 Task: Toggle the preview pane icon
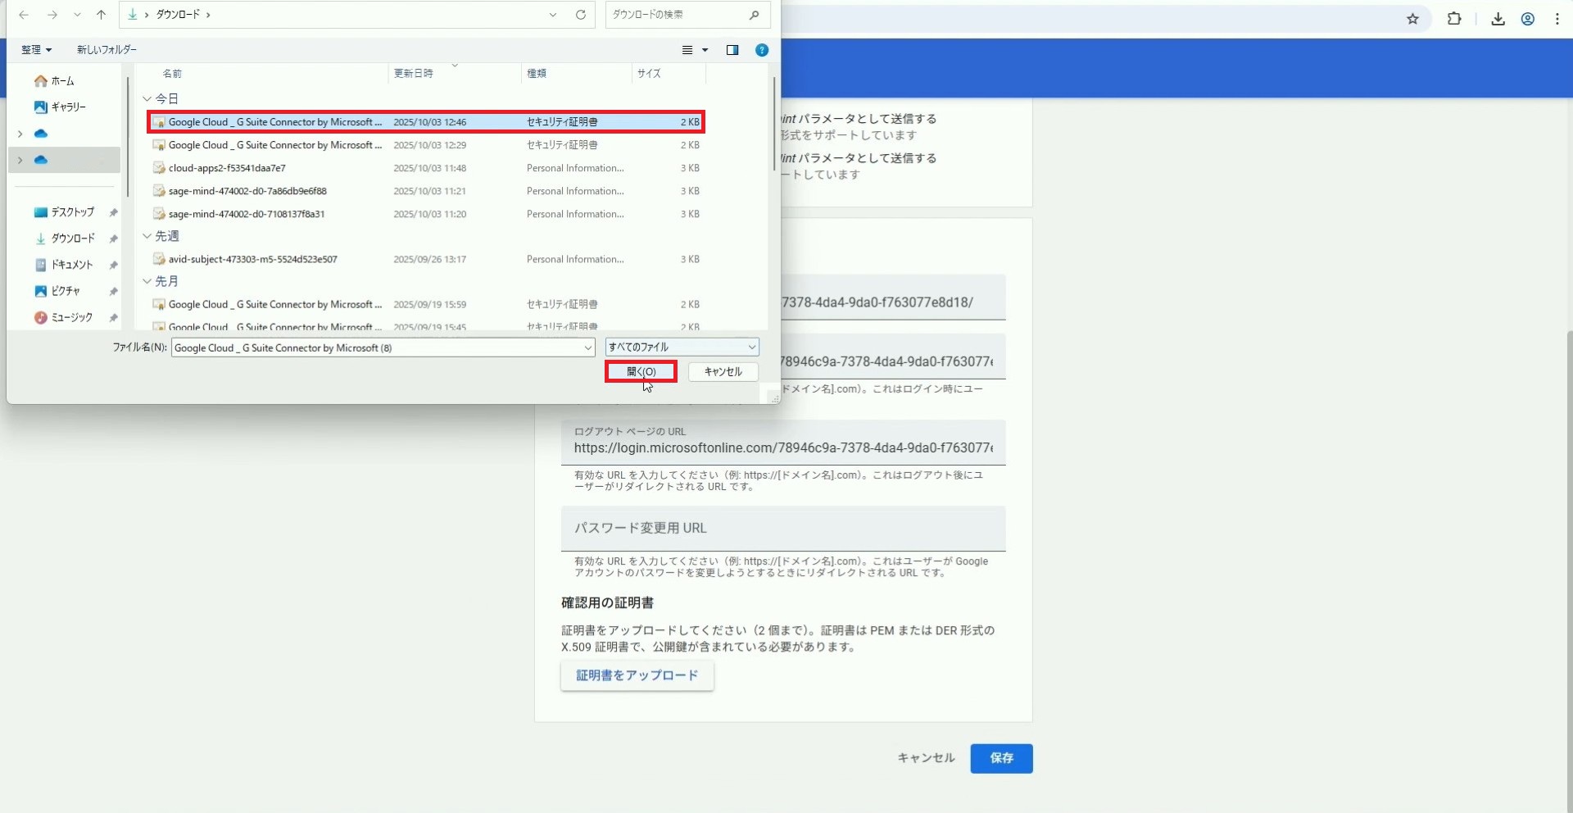click(732, 50)
